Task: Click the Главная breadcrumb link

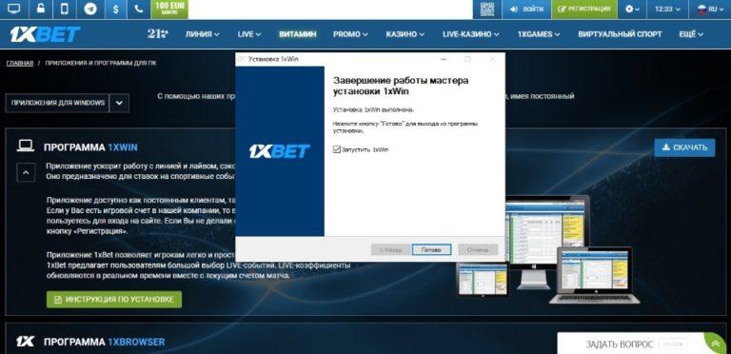Action: tap(20, 63)
